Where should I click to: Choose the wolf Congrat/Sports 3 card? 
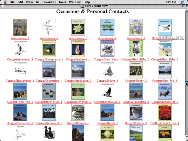tap(136, 112)
